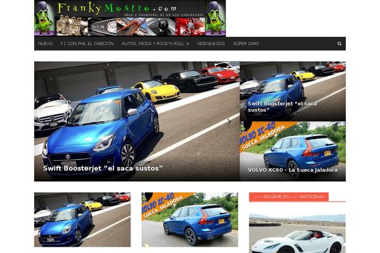Select AUTOS, MODA Y ROCK'N ROLL menu
This screenshot has width=380, height=253.
(153, 44)
